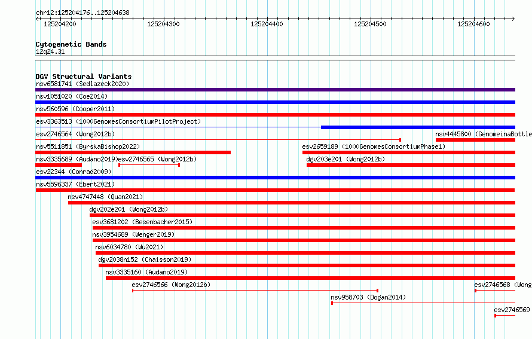Viewport: 532px width, 339px height.
Task: Click ruler position 125204400
Action: (267, 24)
